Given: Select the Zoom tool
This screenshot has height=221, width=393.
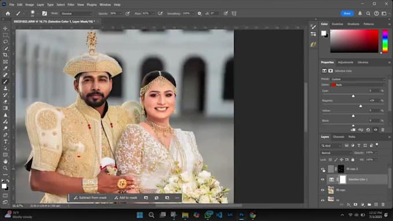Looking at the screenshot, I should click(x=5, y=168).
